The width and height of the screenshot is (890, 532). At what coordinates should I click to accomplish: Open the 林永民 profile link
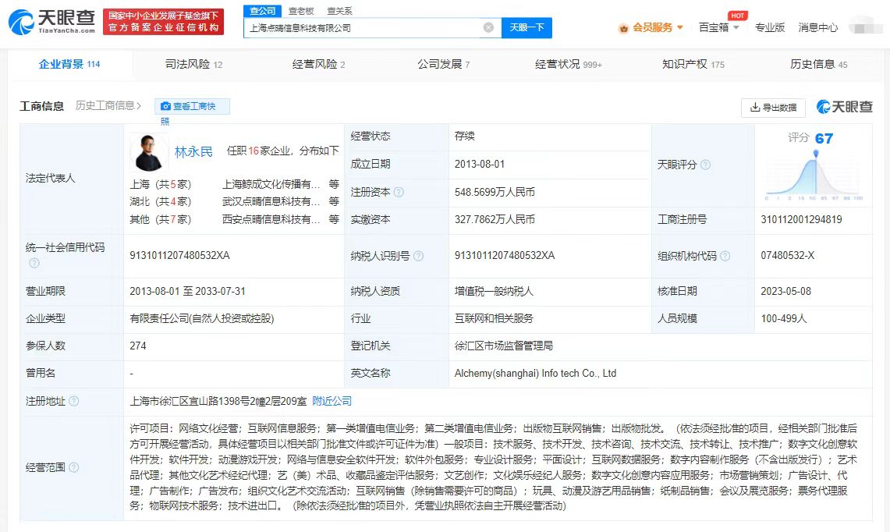pyautogui.click(x=193, y=151)
